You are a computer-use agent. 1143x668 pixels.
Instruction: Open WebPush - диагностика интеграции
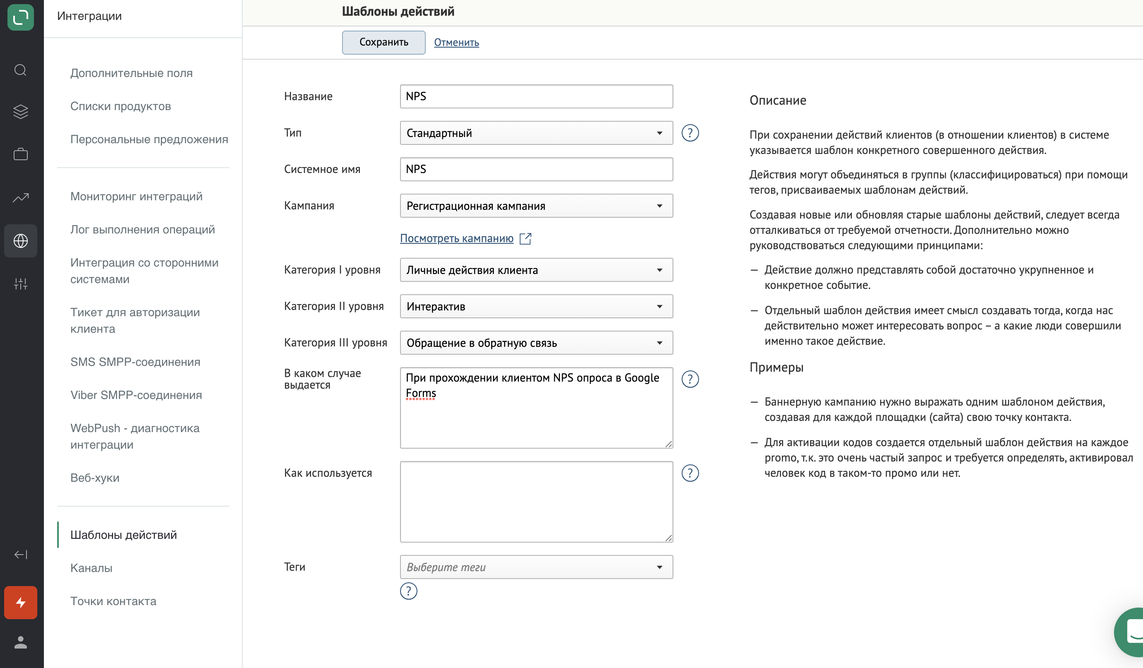135,436
